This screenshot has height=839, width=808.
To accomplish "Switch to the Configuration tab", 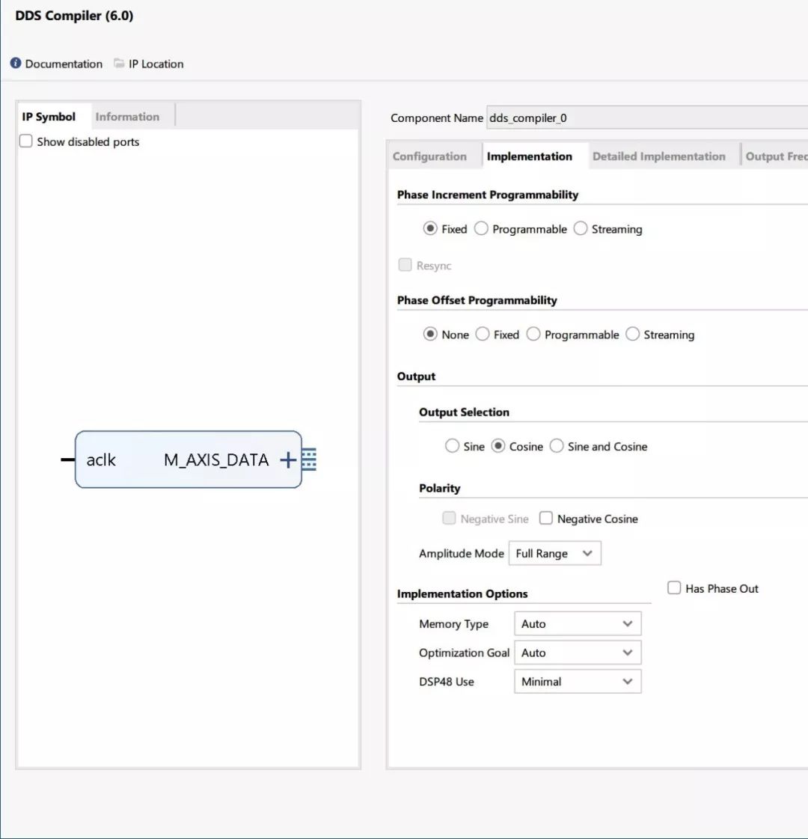I will click(429, 156).
